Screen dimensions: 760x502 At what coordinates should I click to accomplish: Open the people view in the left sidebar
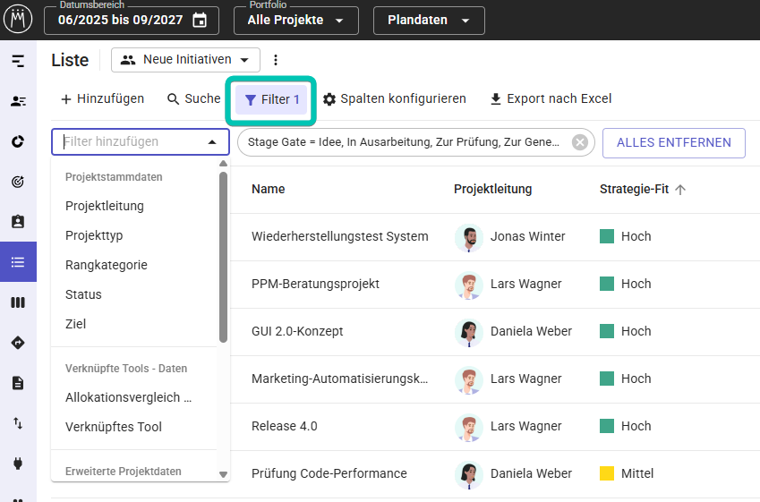click(x=18, y=101)
